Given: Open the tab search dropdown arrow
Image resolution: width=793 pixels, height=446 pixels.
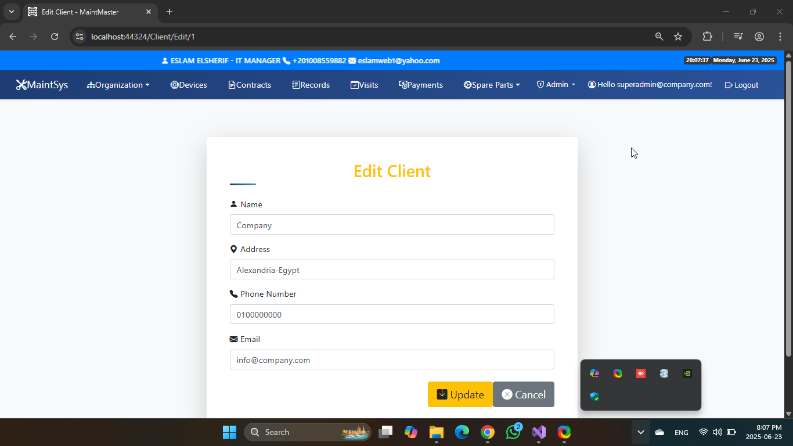Looking at the screenshot, I should [x=11, y=12].
